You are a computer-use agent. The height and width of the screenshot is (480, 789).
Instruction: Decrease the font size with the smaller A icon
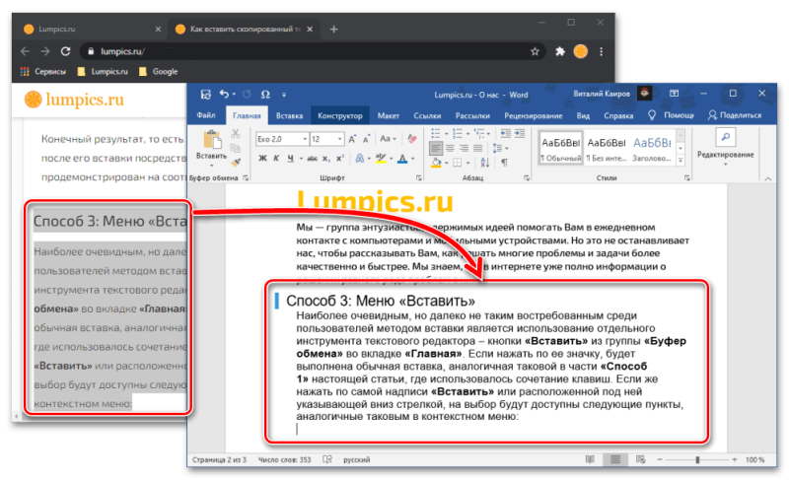367,139
